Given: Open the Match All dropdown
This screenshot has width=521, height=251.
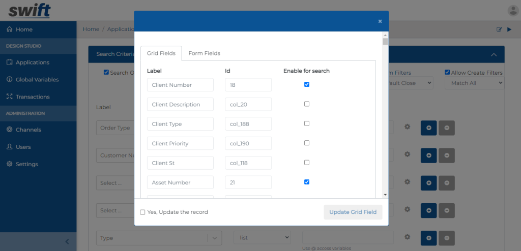Looking at the screenshot, I should click(x=474, y=83).
